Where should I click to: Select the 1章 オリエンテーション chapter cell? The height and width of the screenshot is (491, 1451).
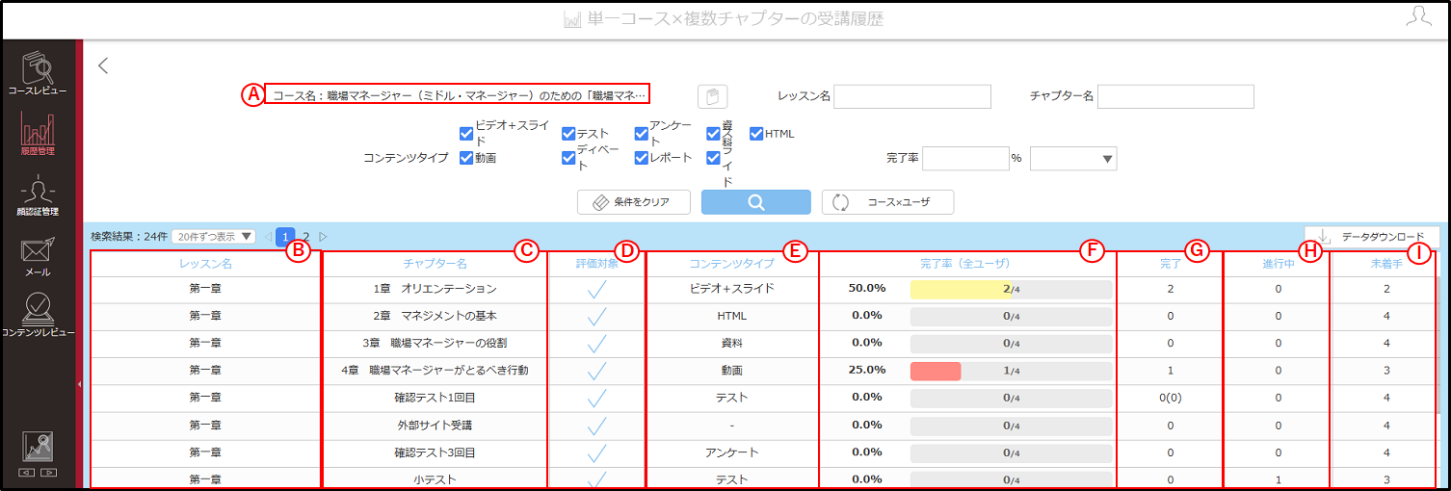(435, 288)
